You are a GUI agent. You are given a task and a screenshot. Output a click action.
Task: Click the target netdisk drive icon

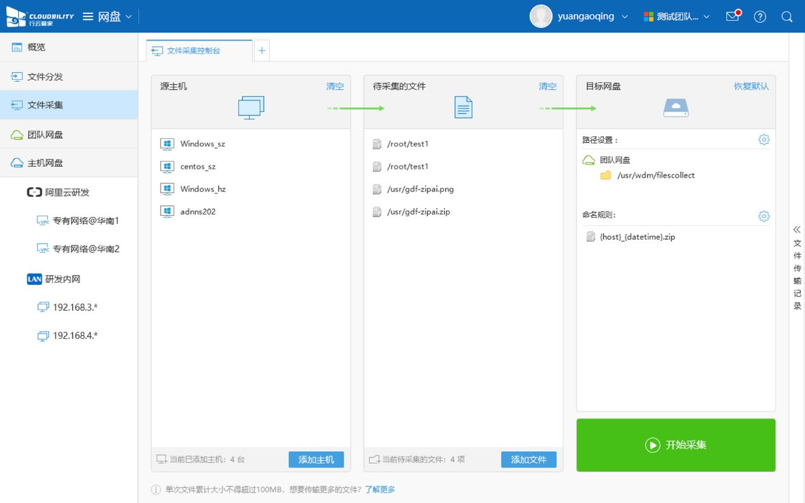pos(676,108)
